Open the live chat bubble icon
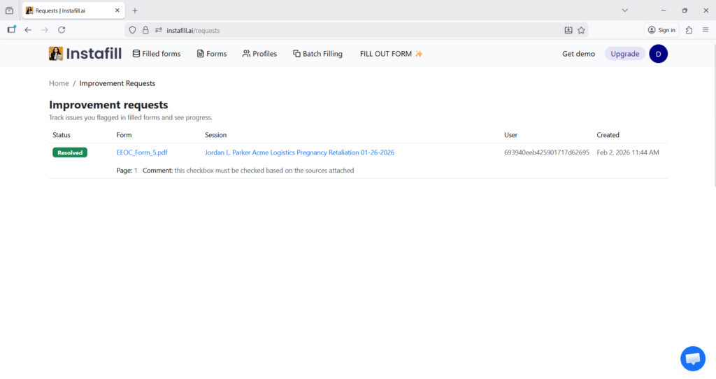This screenshot has width=716, height=379. pyautogui.click(x=692, y=359)
